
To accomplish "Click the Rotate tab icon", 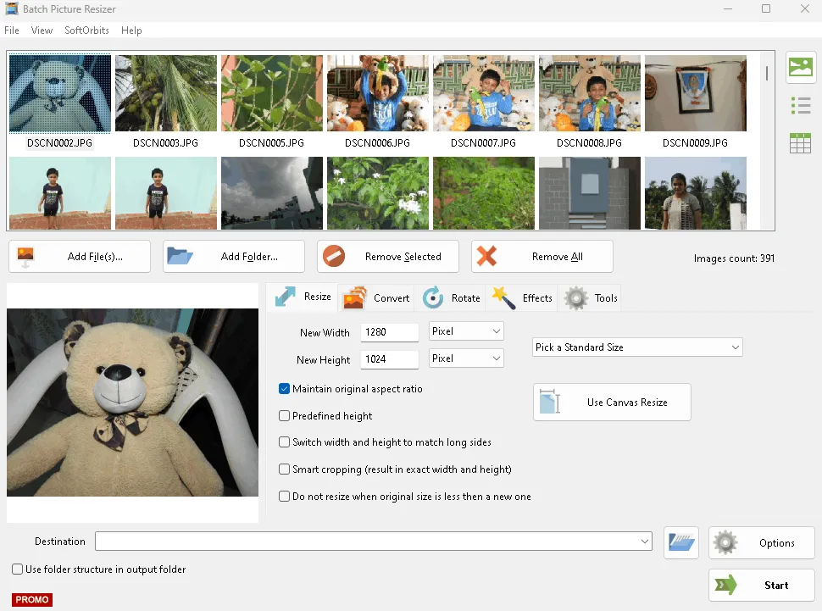I will click(433, 297).
